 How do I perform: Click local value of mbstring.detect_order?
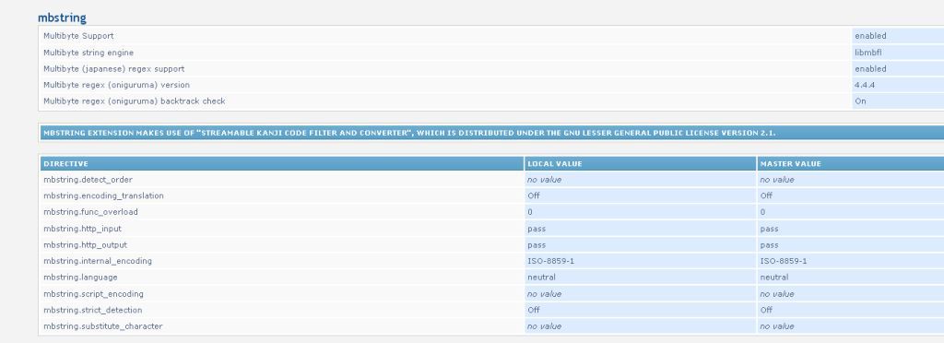544,180
